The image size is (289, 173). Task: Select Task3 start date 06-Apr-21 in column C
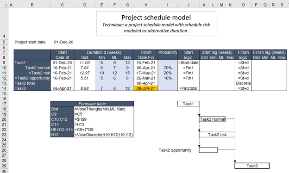pyautogui.click(x=63, y=88)
